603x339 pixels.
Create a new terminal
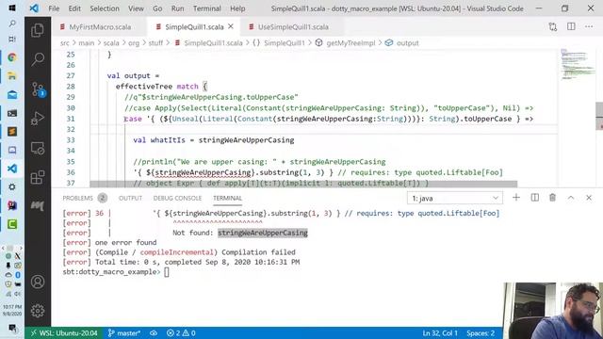tap(516, 198)
